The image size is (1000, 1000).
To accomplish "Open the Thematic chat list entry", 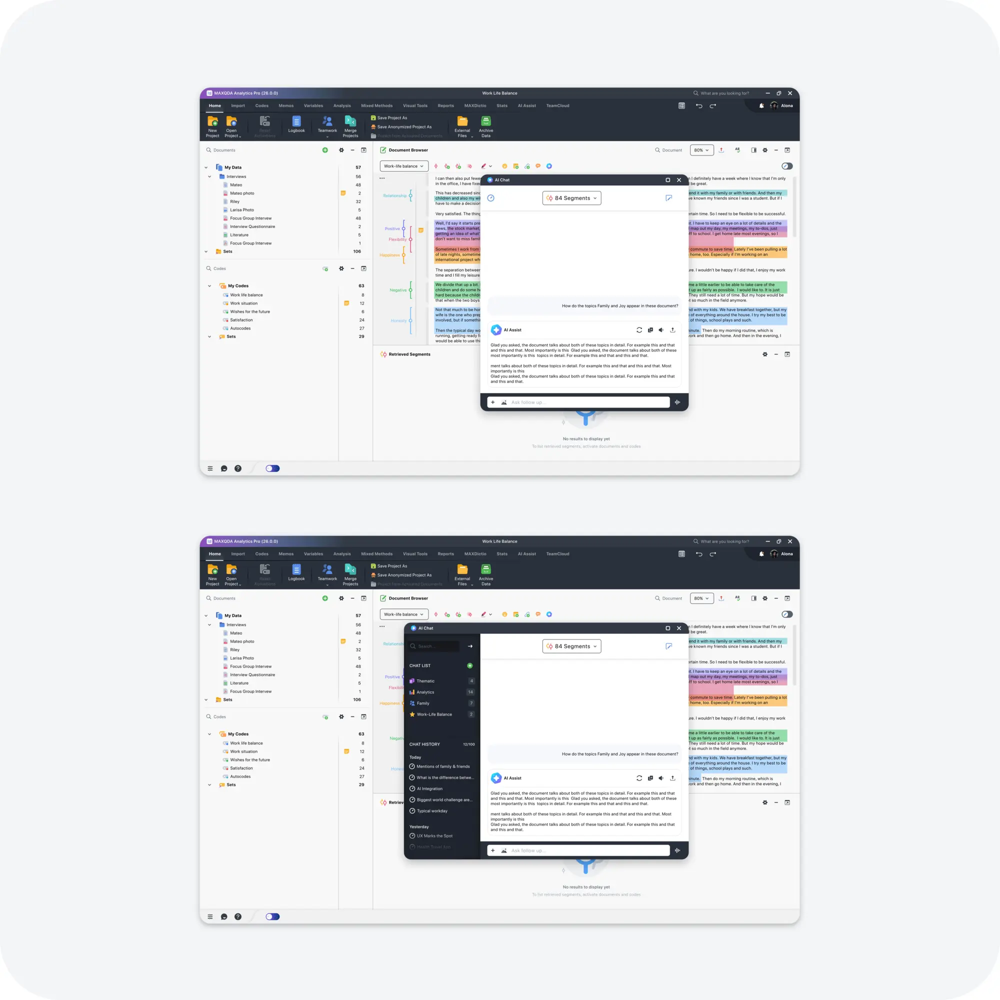I will (425, 681).
